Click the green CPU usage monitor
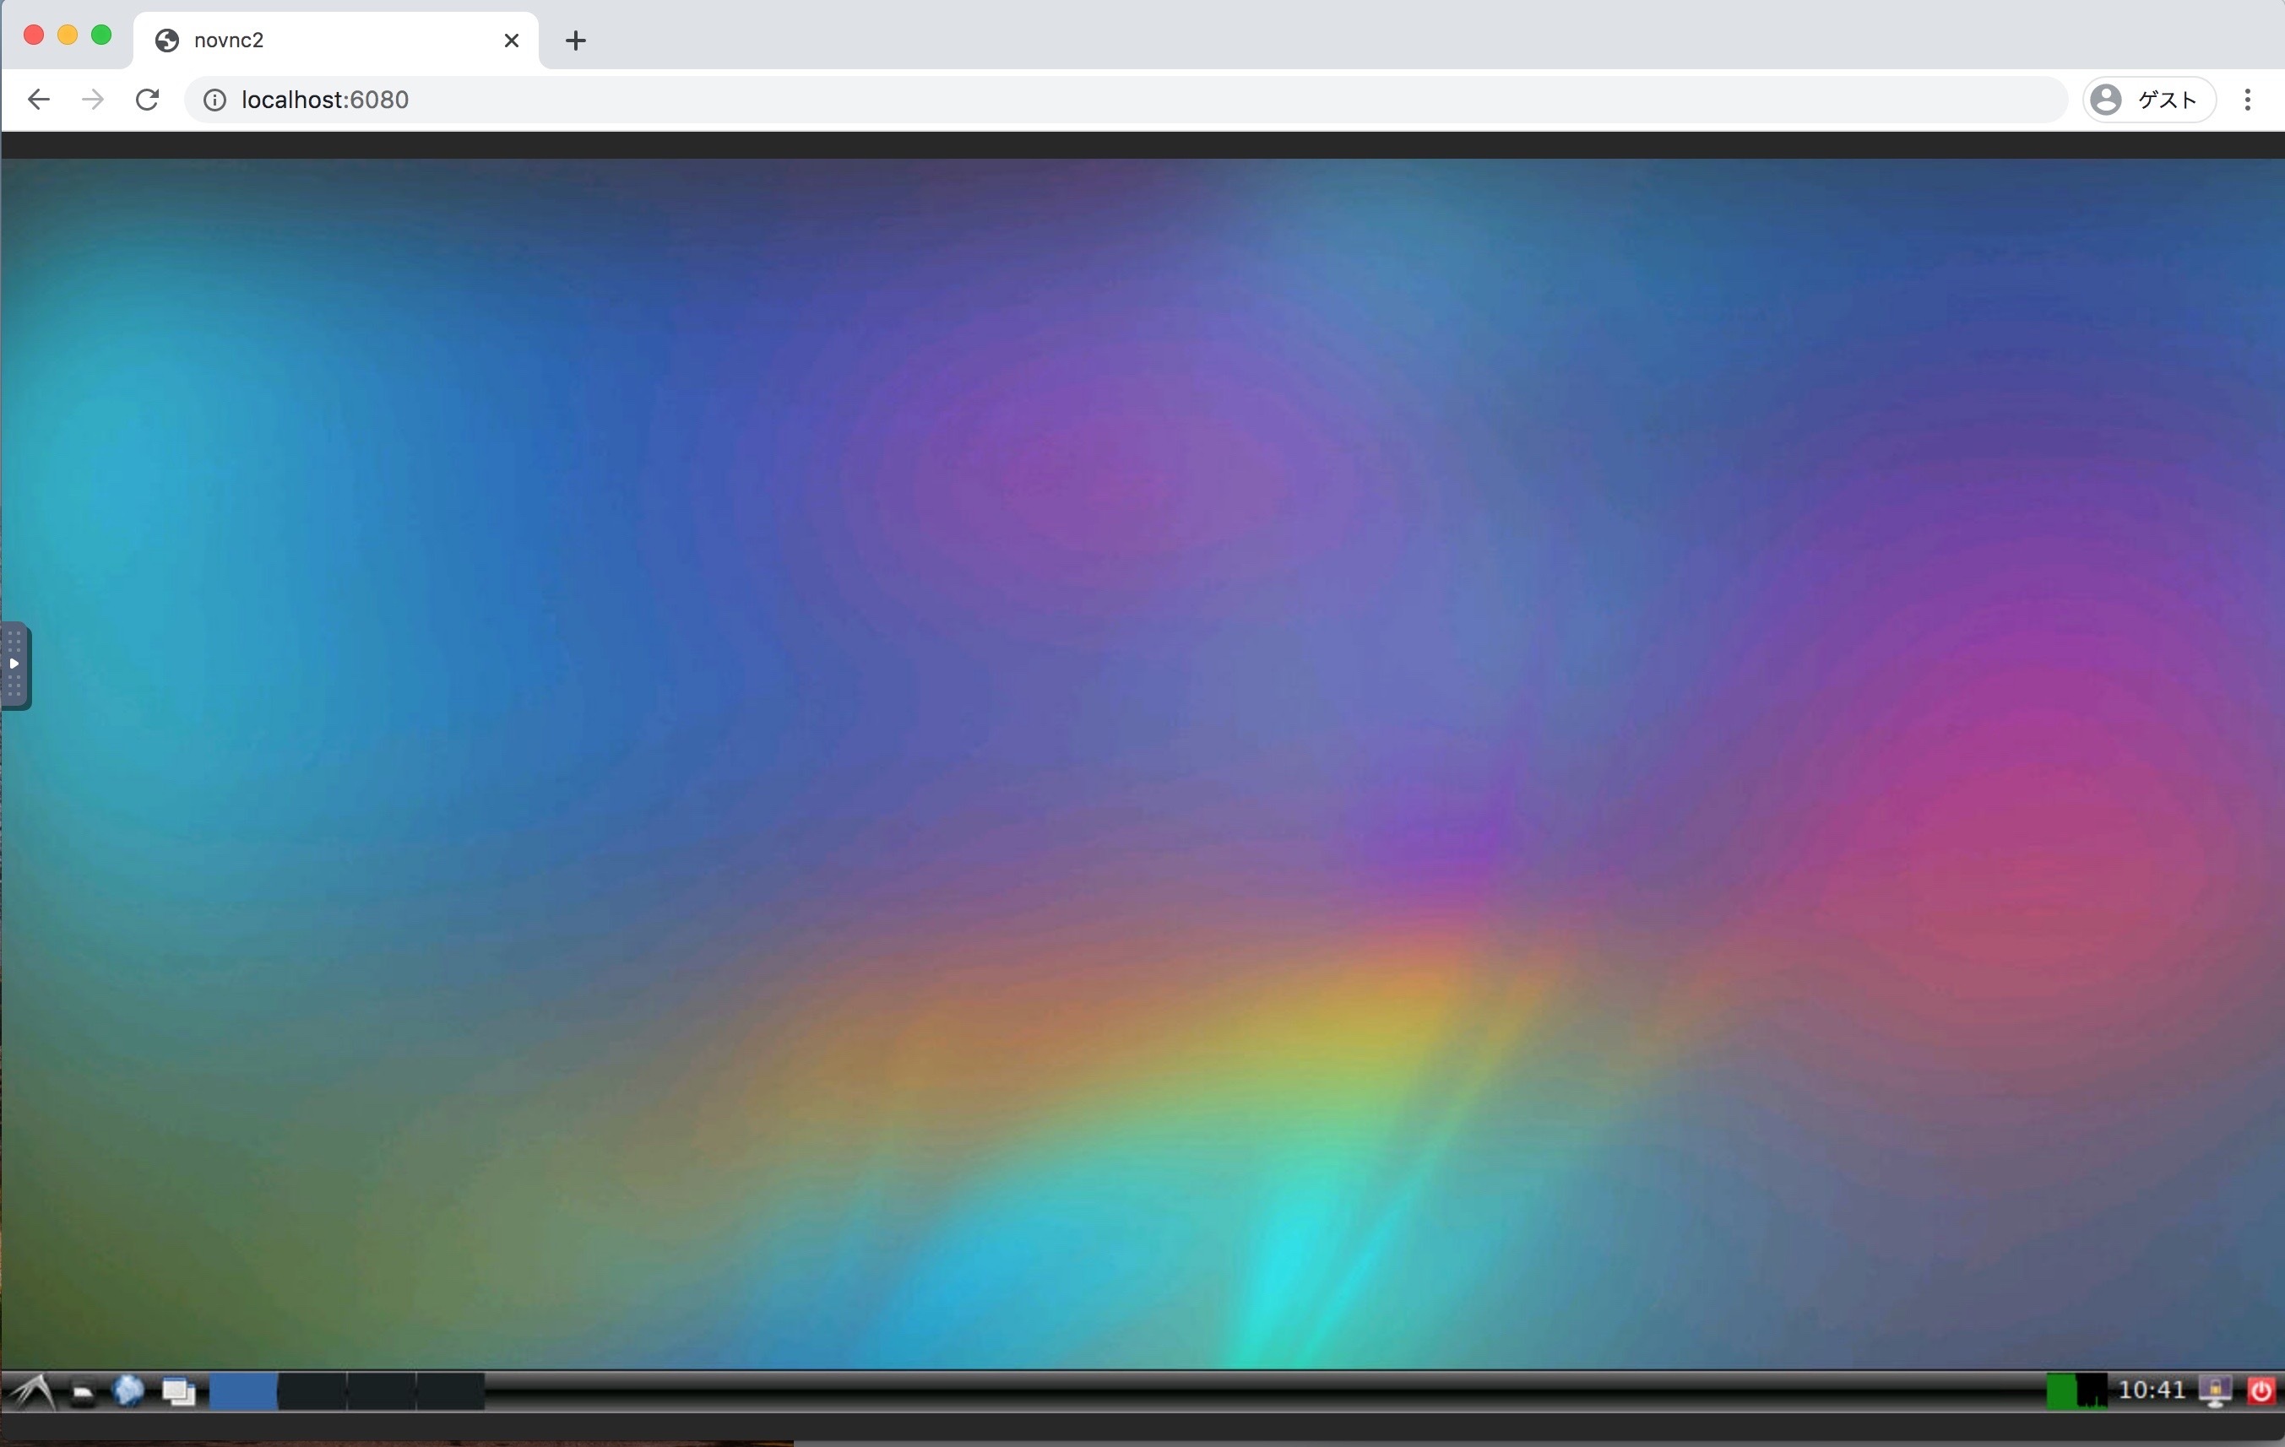The height and width of the screenshot is (1447, 2285). (2076, 1392)
